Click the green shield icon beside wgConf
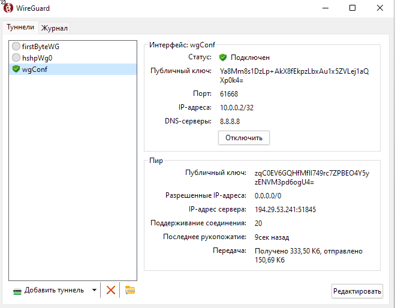The height and width of the screenshot is (308, 395). click(16, 69)
